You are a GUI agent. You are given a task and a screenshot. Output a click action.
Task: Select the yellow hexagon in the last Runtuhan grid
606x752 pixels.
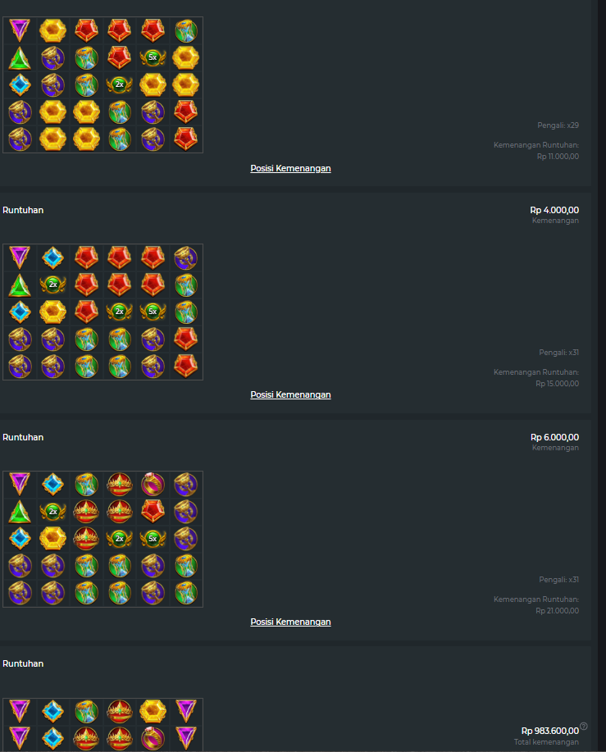(153, 711)
